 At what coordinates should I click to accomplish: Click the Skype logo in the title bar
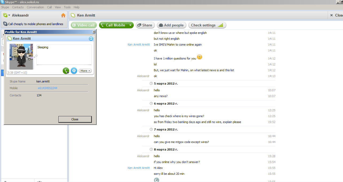click(x=2, y=2)
